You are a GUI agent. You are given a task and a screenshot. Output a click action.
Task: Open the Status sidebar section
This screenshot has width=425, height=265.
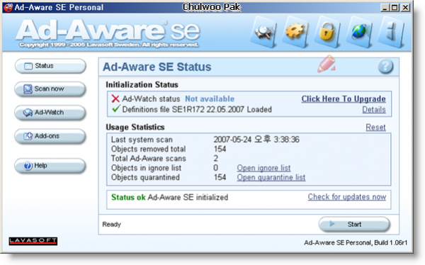tap(50, 66)
